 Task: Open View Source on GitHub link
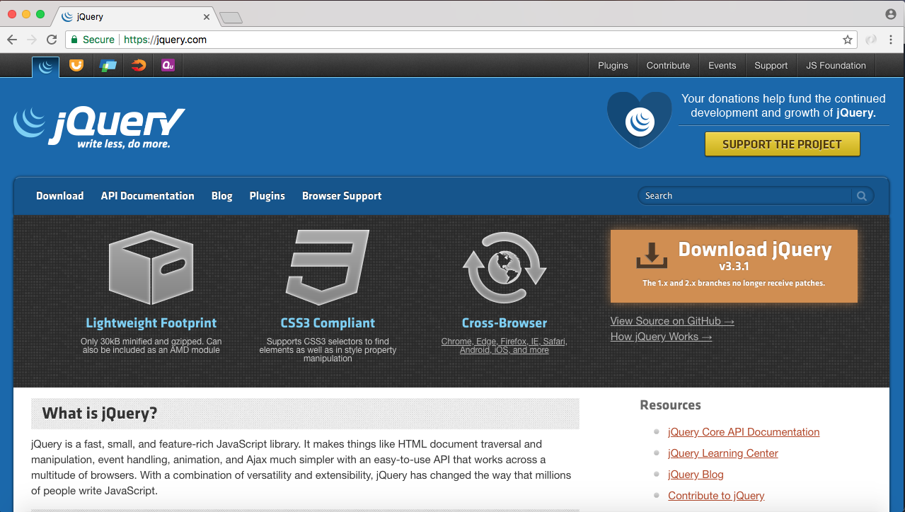[x=672, y=321]
